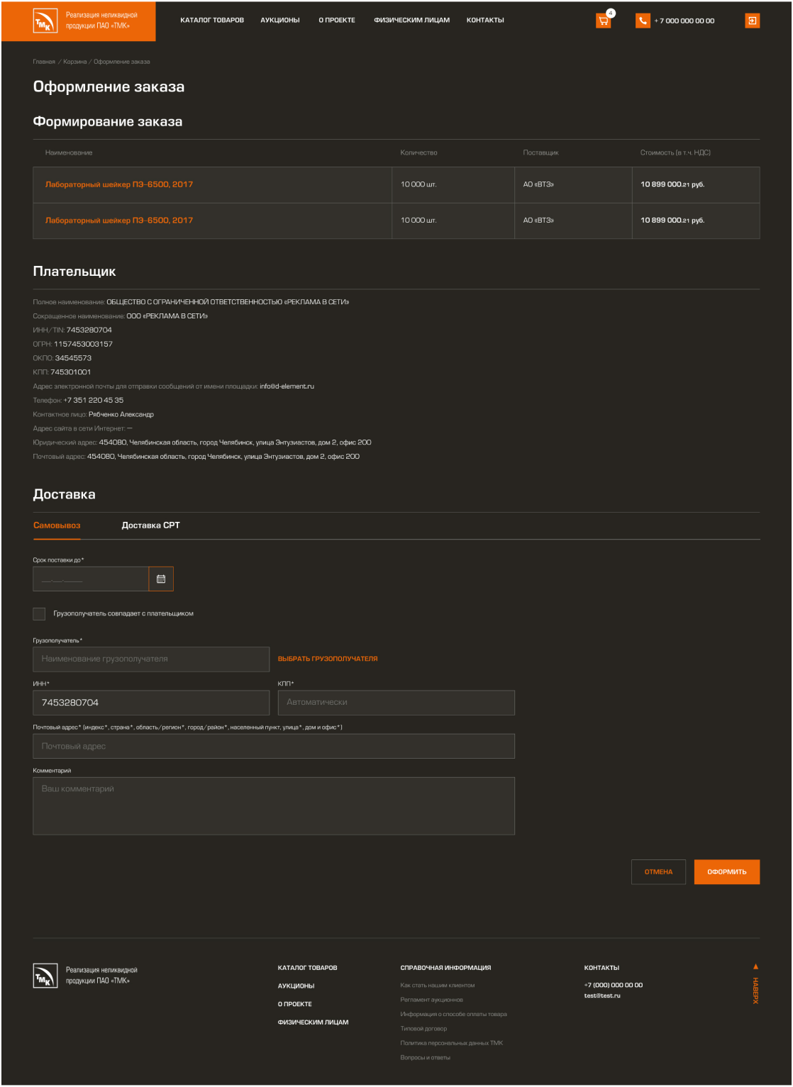Select the Самовывоз tab
Image resolution: width=793 pixels, height=1087 pixels.
click(57, 525)
